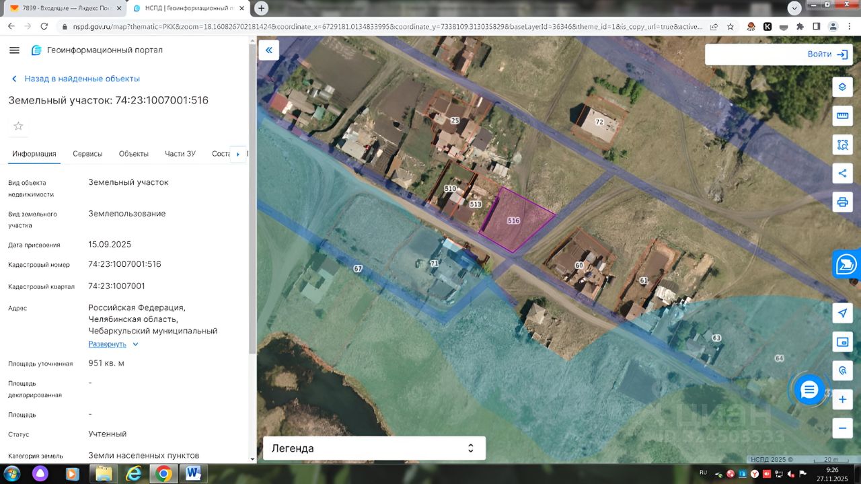This screenshot has width=861, height=484.
Task: Expand the address with Развернуть
Action: pyautogui.click(x=113, y=344)
